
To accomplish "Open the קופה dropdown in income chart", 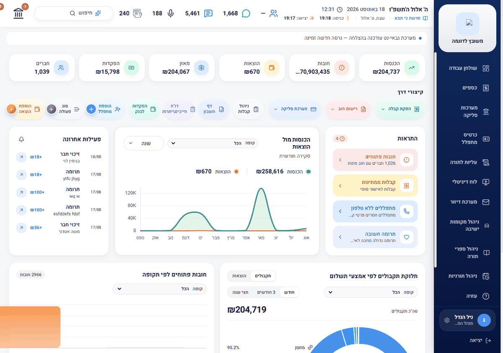I will point(213,143).
